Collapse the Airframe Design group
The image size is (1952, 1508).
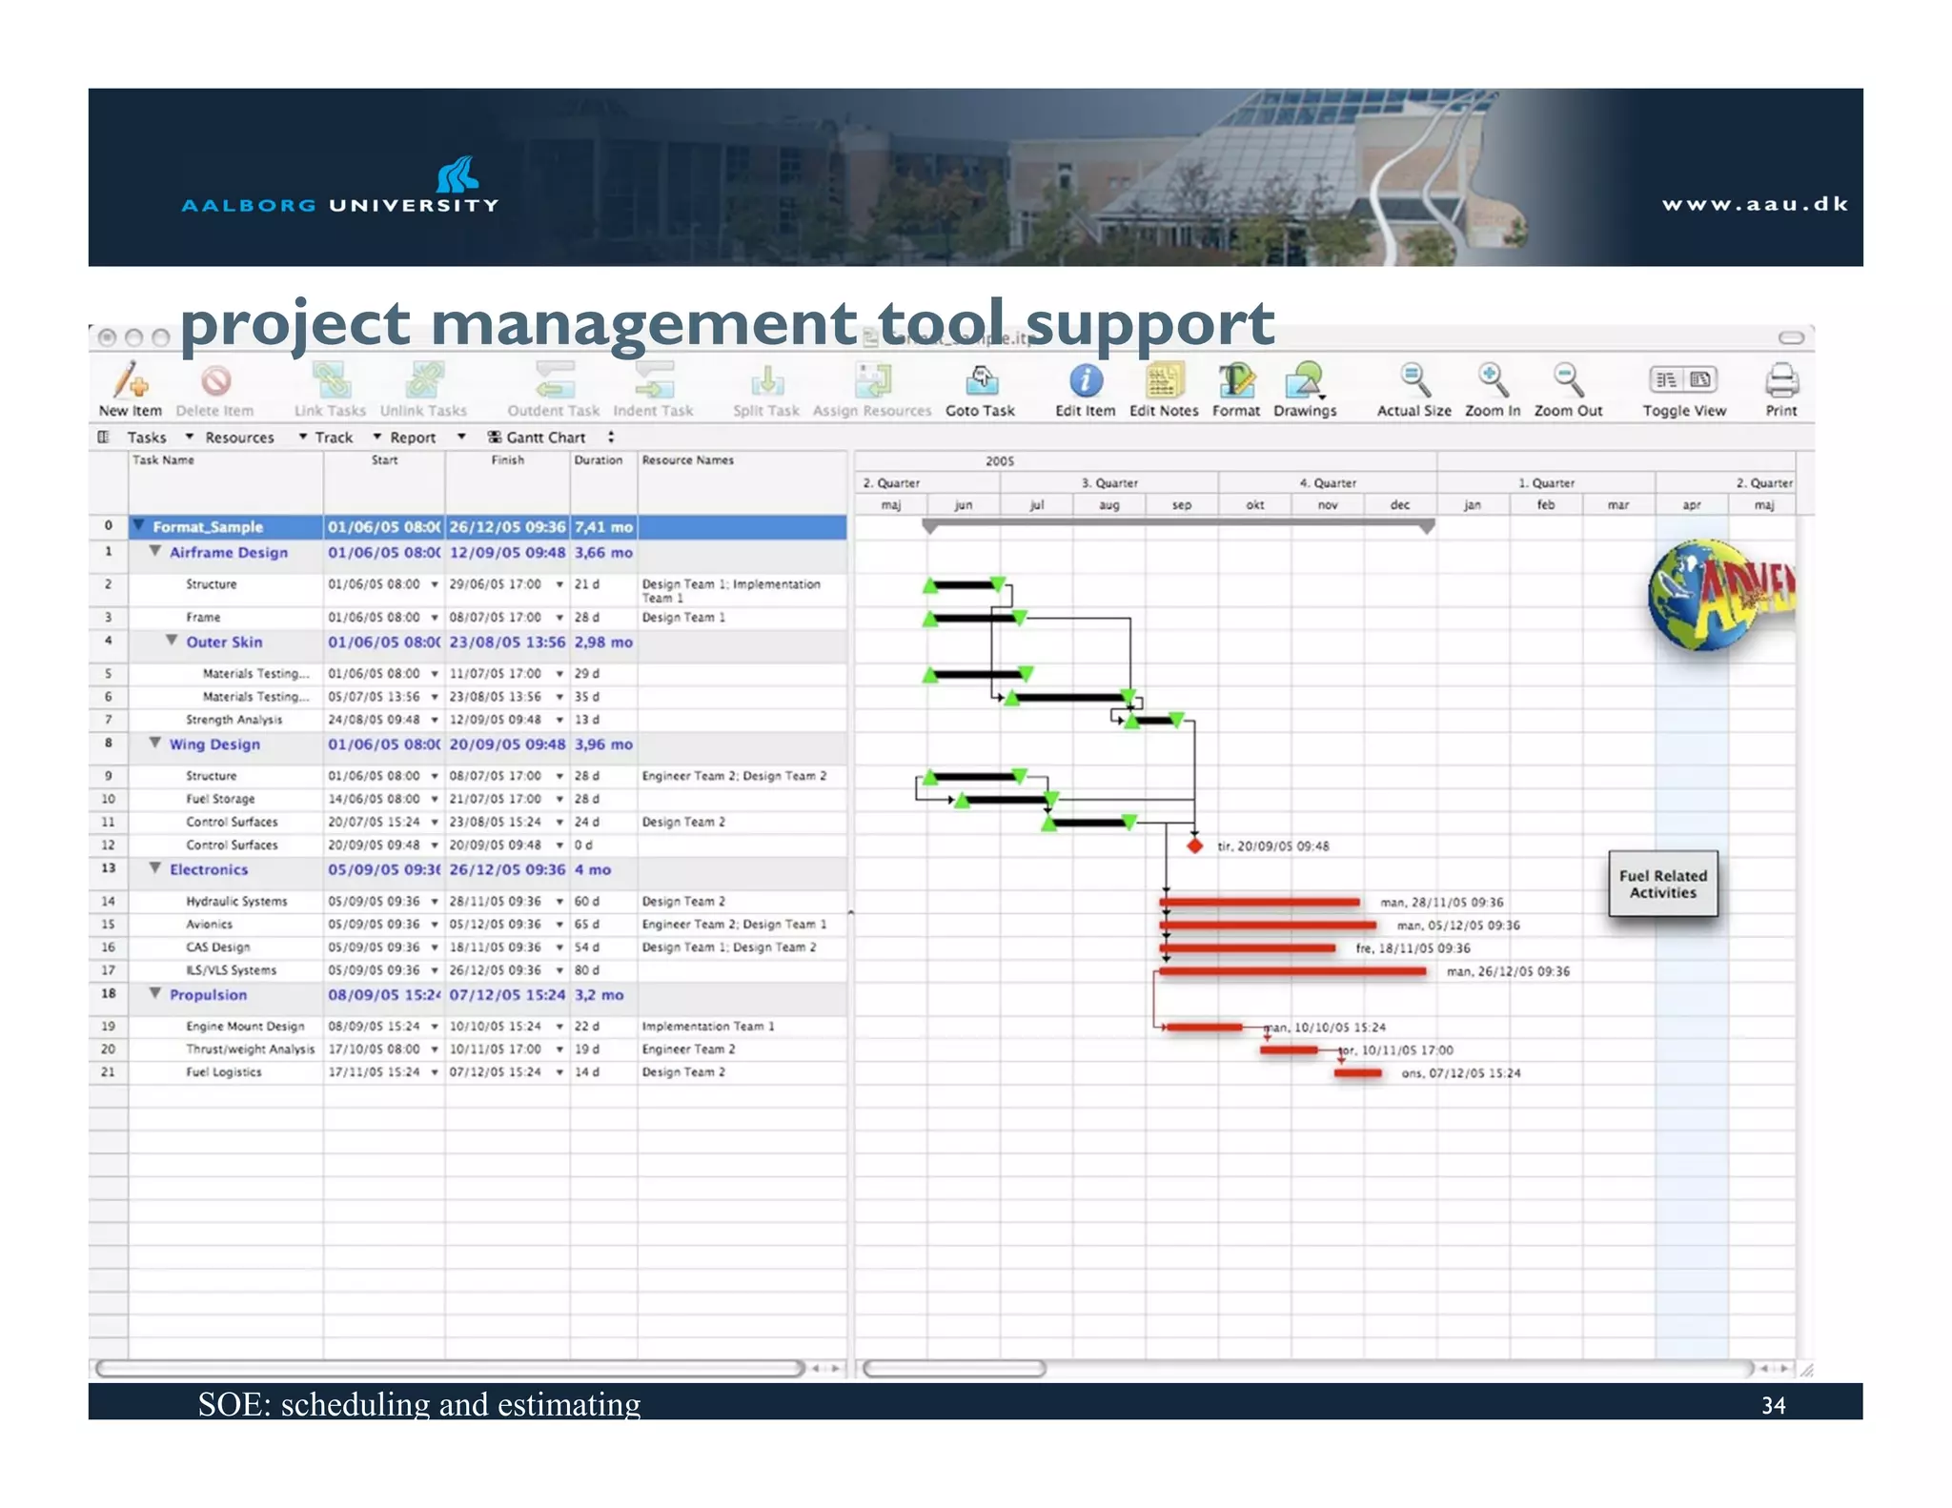click(x=155, y=551)
